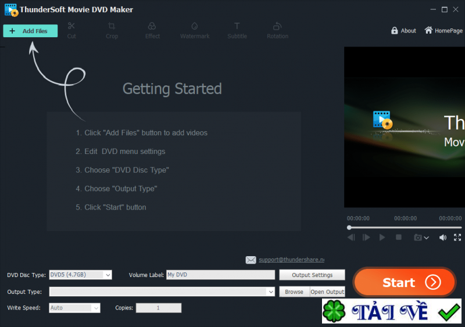Switch preview to fullscreen
465x327 pixels.
point(457,237)
